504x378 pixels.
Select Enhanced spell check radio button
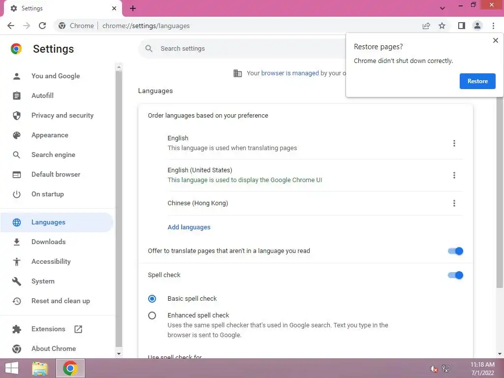(x=152, y=315)
